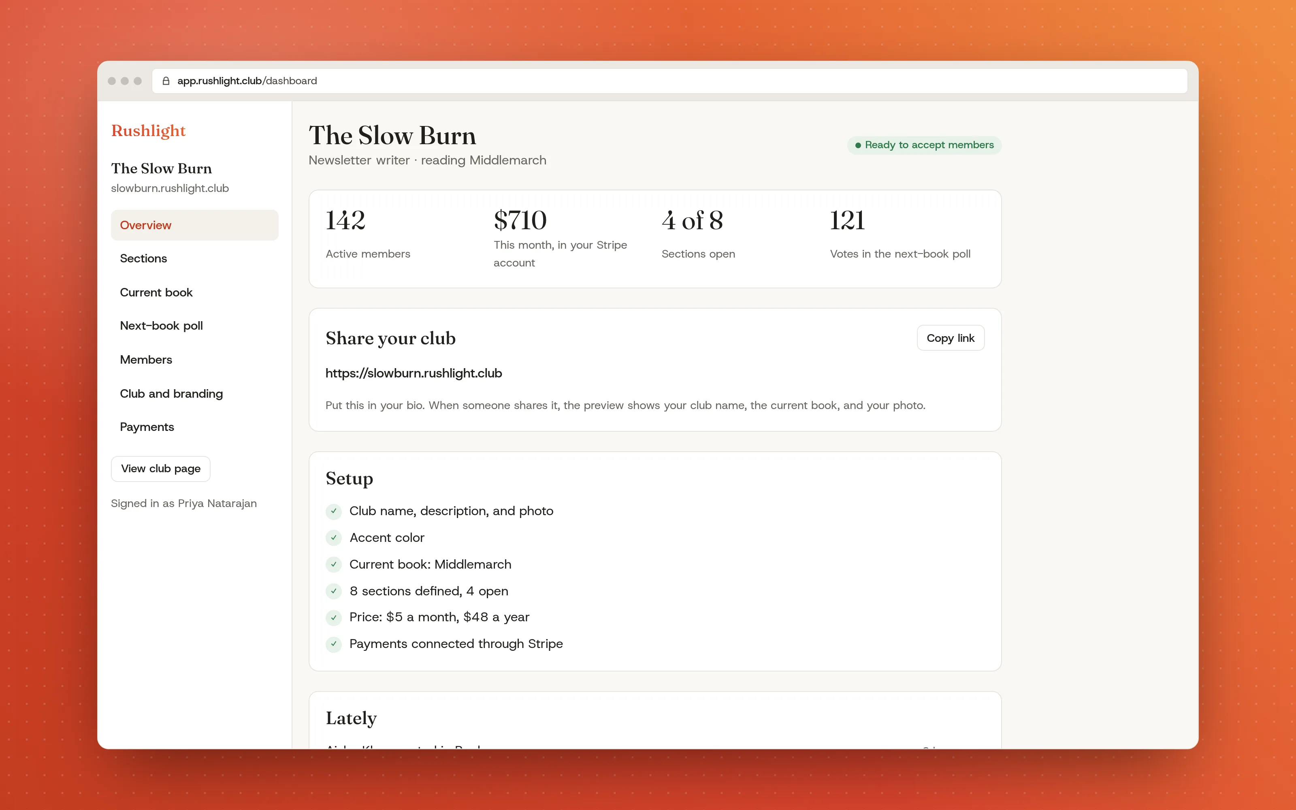Viewport: 1296px width, 810px height.
Task: Click the green dot in the Ready status badge
Action: [858, 145]
